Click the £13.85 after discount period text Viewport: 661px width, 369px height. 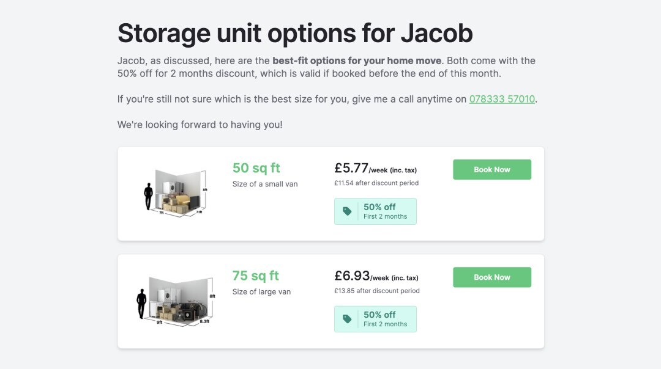(x=376, y=291)
